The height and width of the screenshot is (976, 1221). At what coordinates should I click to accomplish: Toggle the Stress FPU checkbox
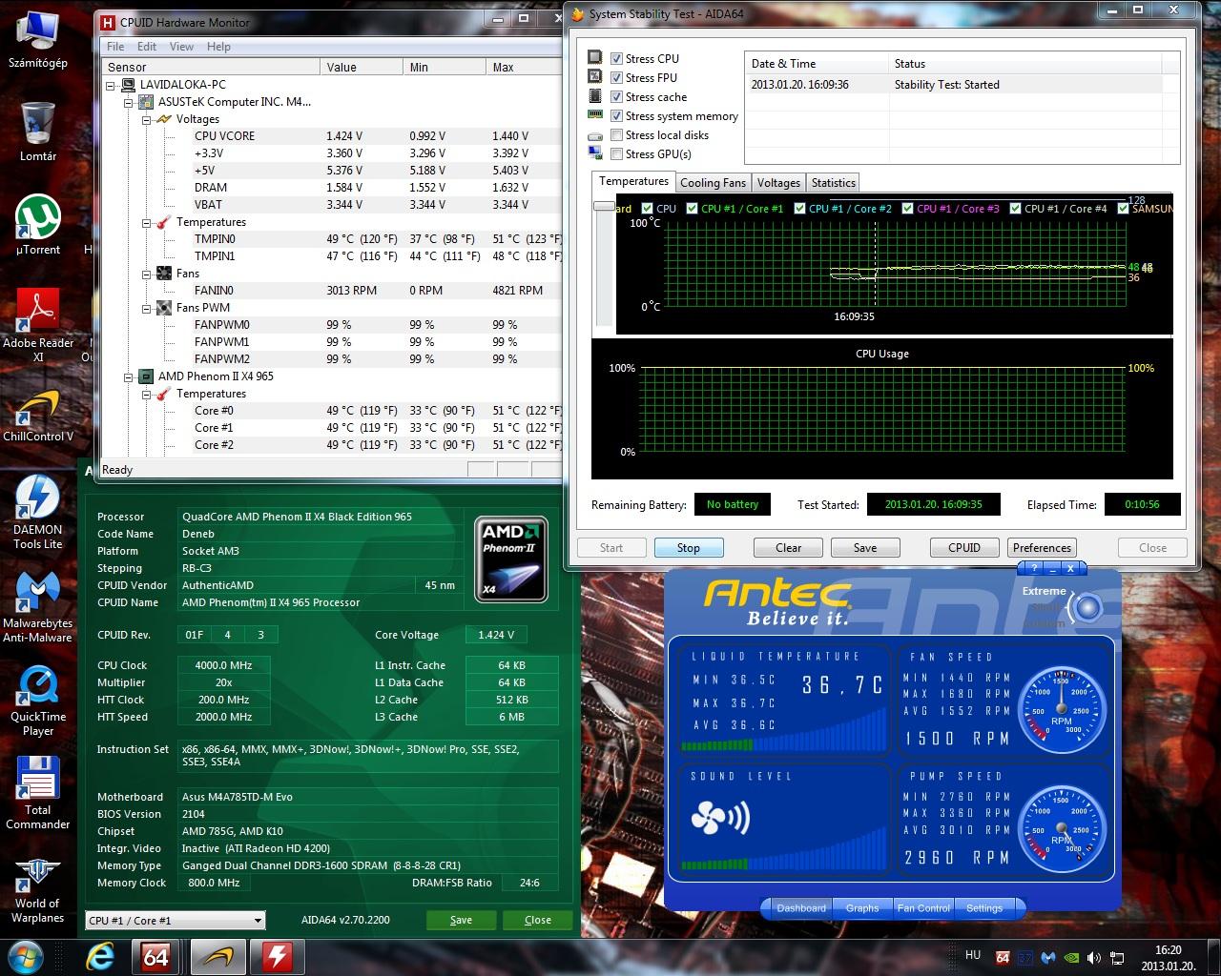(x=617, y=78)
